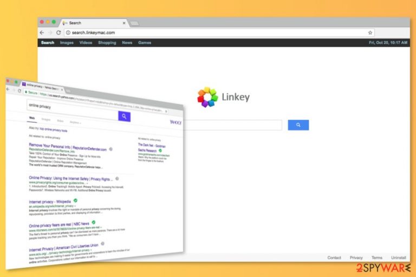Click the date and time text in Linkey's bar
The width and height of the screenshot is (416, 277).
[388, 42]
